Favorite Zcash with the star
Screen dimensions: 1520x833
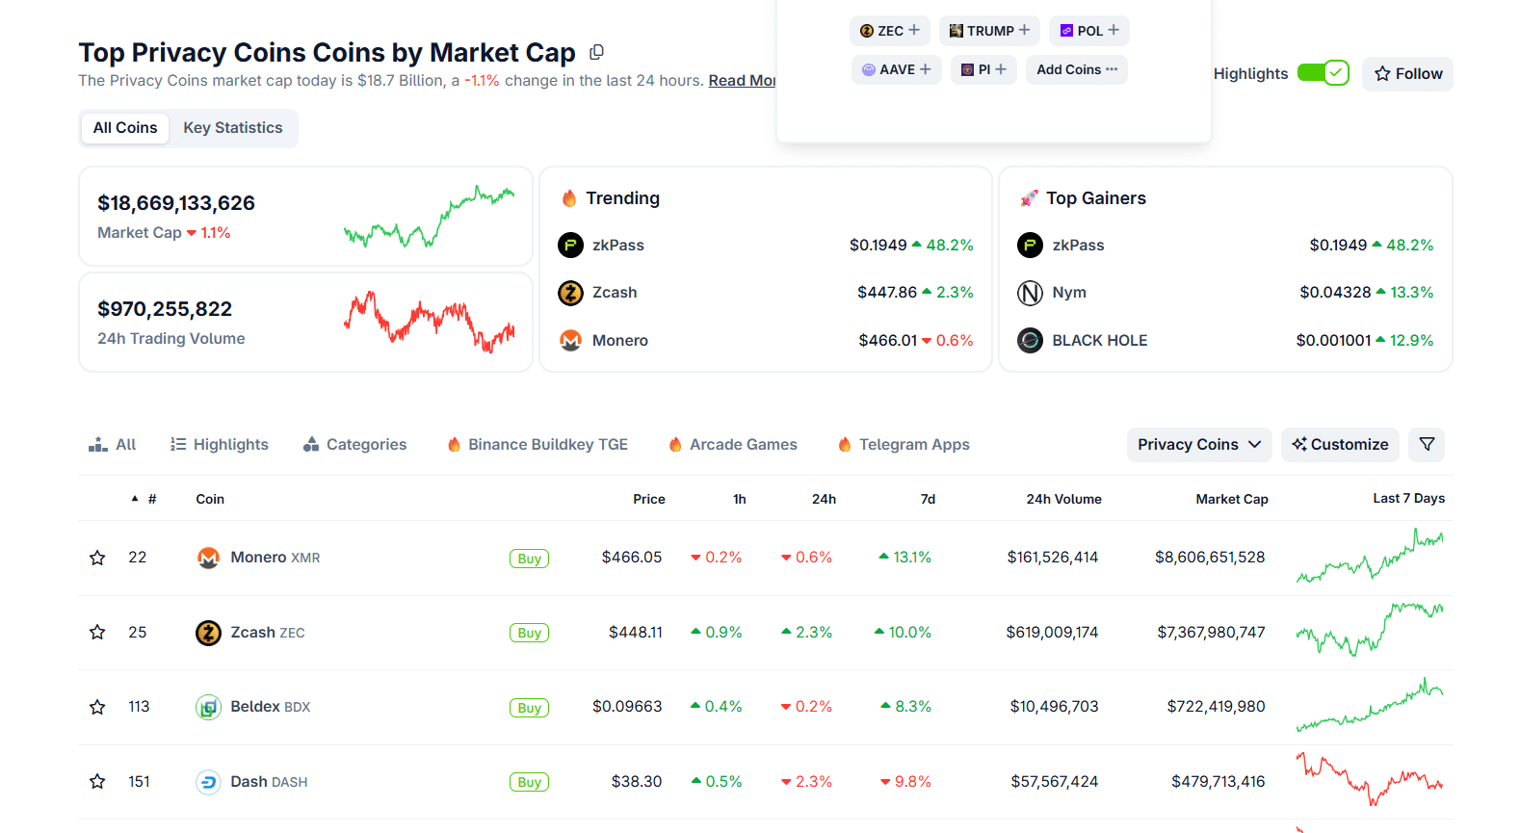click(97, 633)
